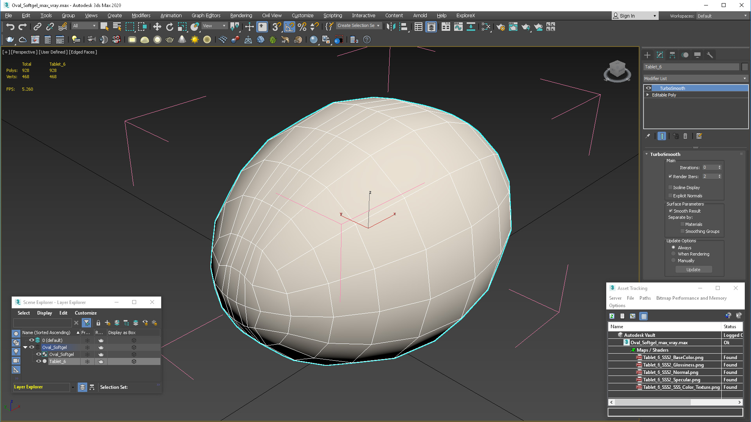The width and height of the screenshot is (751, 422).
Task: Open the Hierarchy command panel tab
Action: [672, 55]
